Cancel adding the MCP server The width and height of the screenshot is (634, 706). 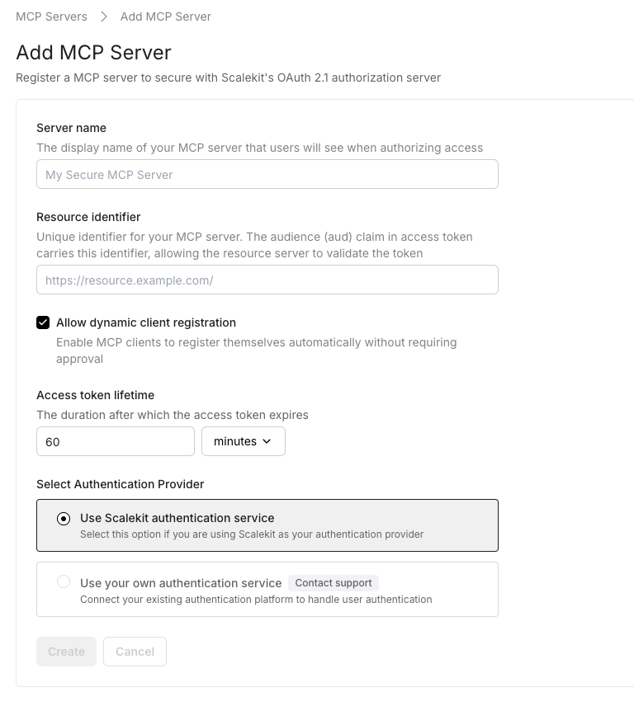coord(135,652)
